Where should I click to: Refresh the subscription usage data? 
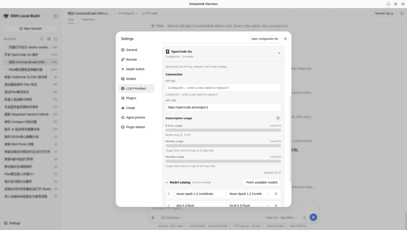[x=278, y=118]
